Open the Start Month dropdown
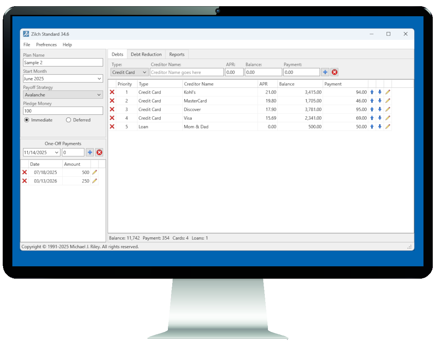This screenshot has height=344, width=437. [99, 79]
